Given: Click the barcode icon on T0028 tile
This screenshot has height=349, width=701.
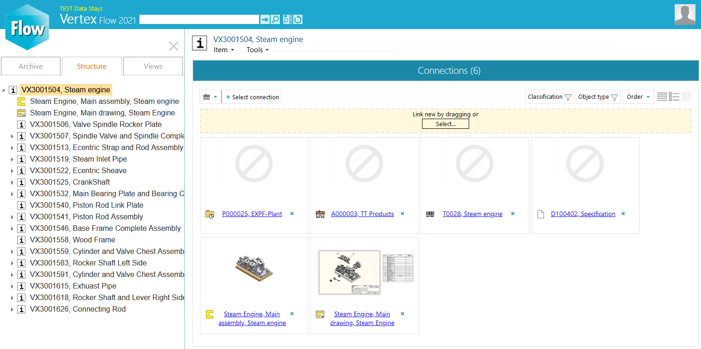Looking at the screenshot, I should 430,214.
